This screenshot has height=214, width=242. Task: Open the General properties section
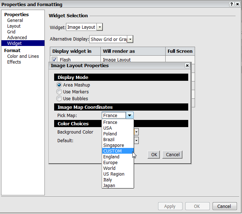(x=15, y=20)
